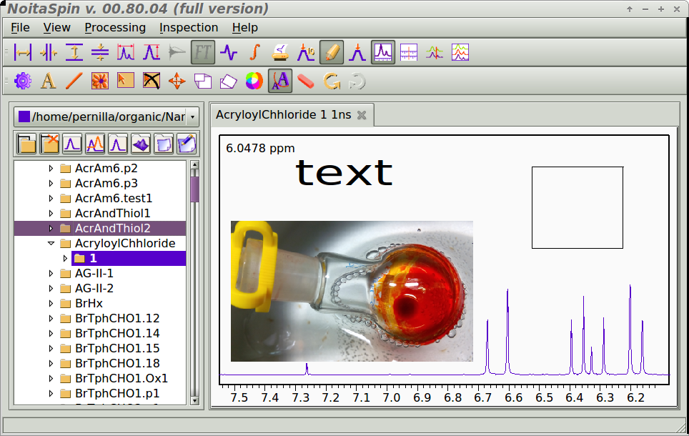The height and width of the screenshot is (436, 689).
Task: Click the peak reference icon with arrow and 0
Action: pos(306,53)
